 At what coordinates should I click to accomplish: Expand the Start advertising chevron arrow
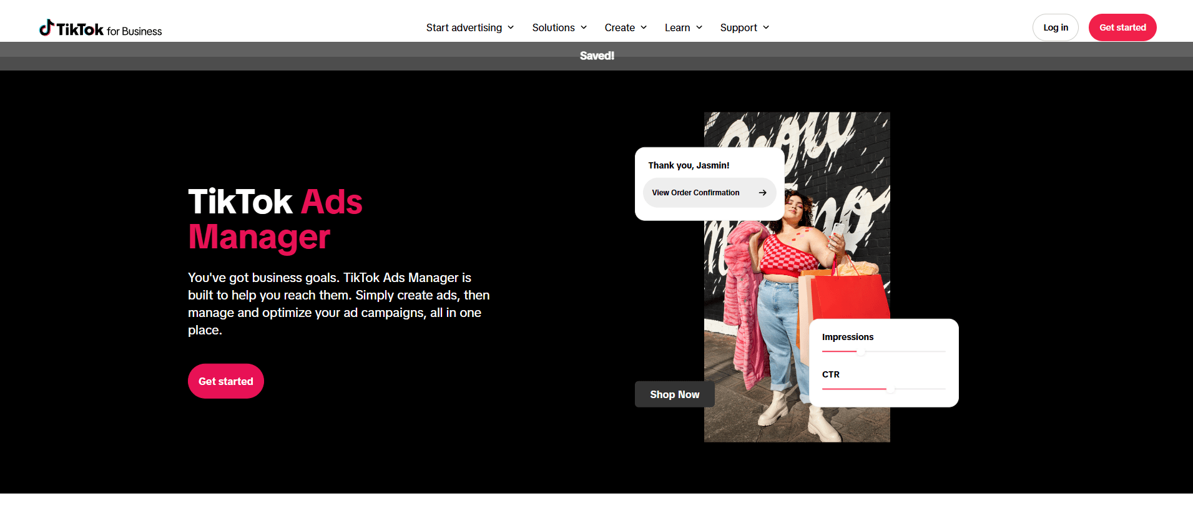tap(511, 27)
